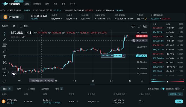Share position via icon beside $45.01
Screen dimensions: 186x107
point(51,100)
